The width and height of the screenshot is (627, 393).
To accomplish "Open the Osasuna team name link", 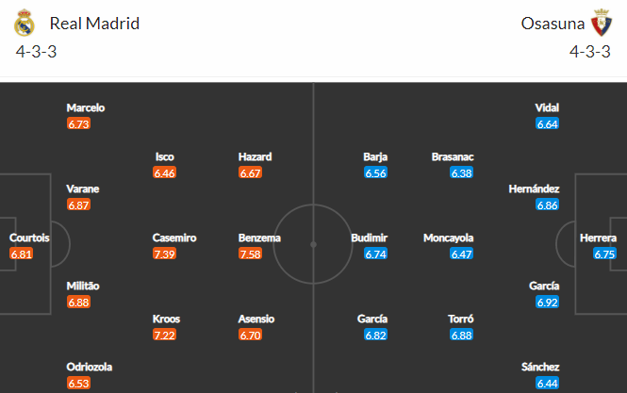I will (x=553, y=24).
